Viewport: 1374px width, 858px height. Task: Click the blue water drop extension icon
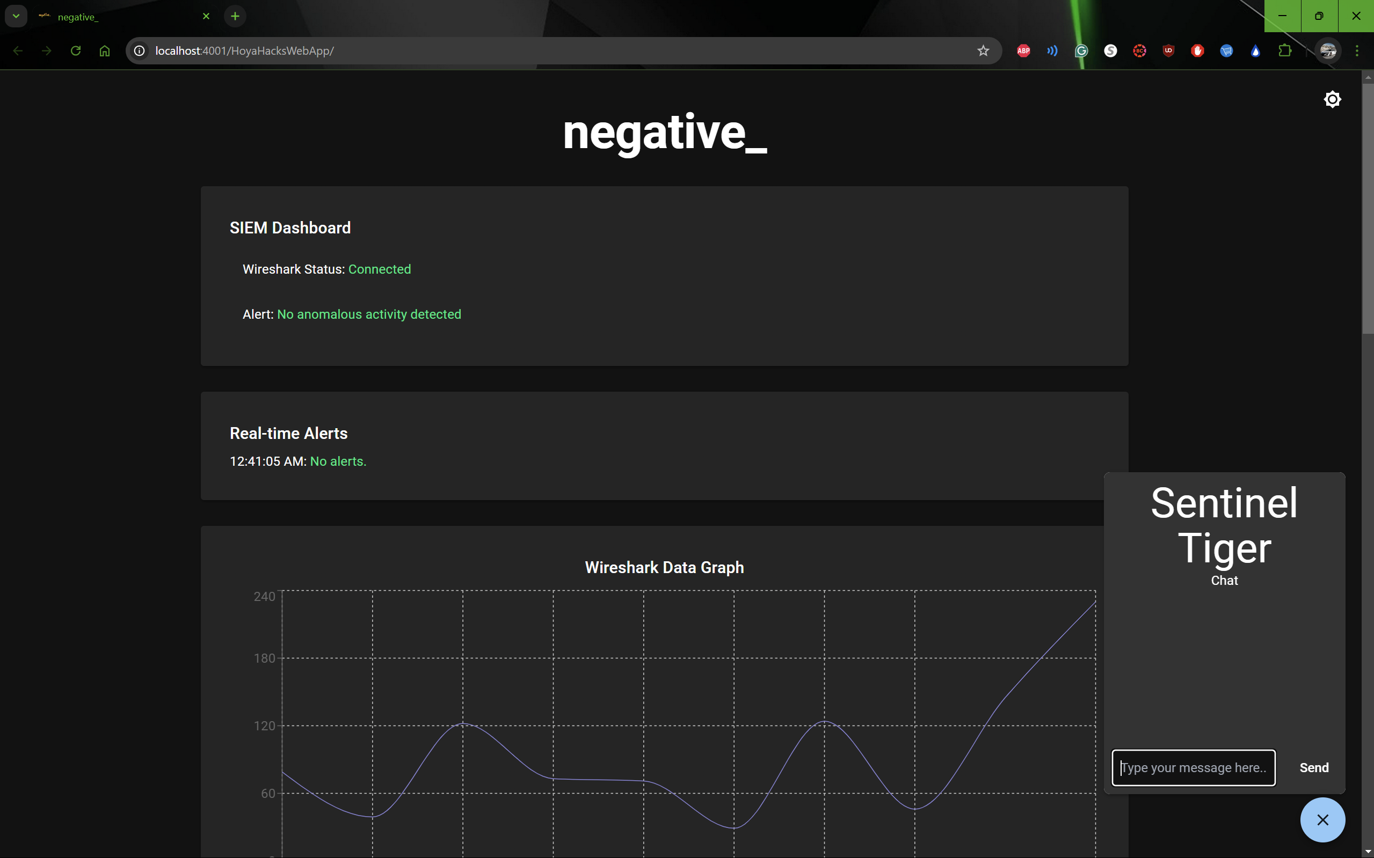(1255, 51)
